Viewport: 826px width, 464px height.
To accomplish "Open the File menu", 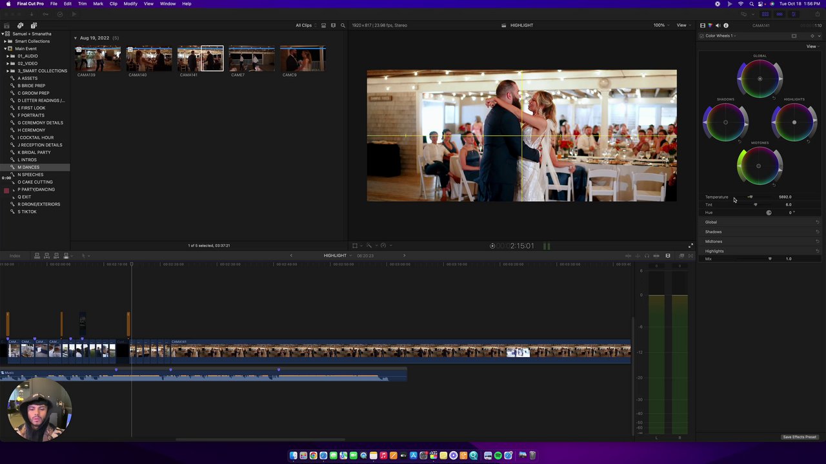I will 54,4.
